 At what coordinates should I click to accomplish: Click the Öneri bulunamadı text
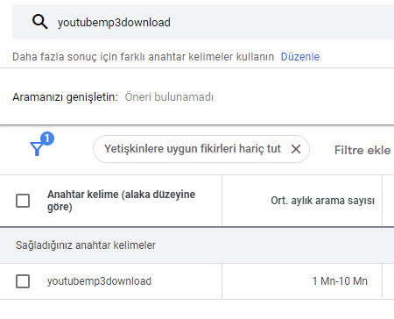point(169,97)
